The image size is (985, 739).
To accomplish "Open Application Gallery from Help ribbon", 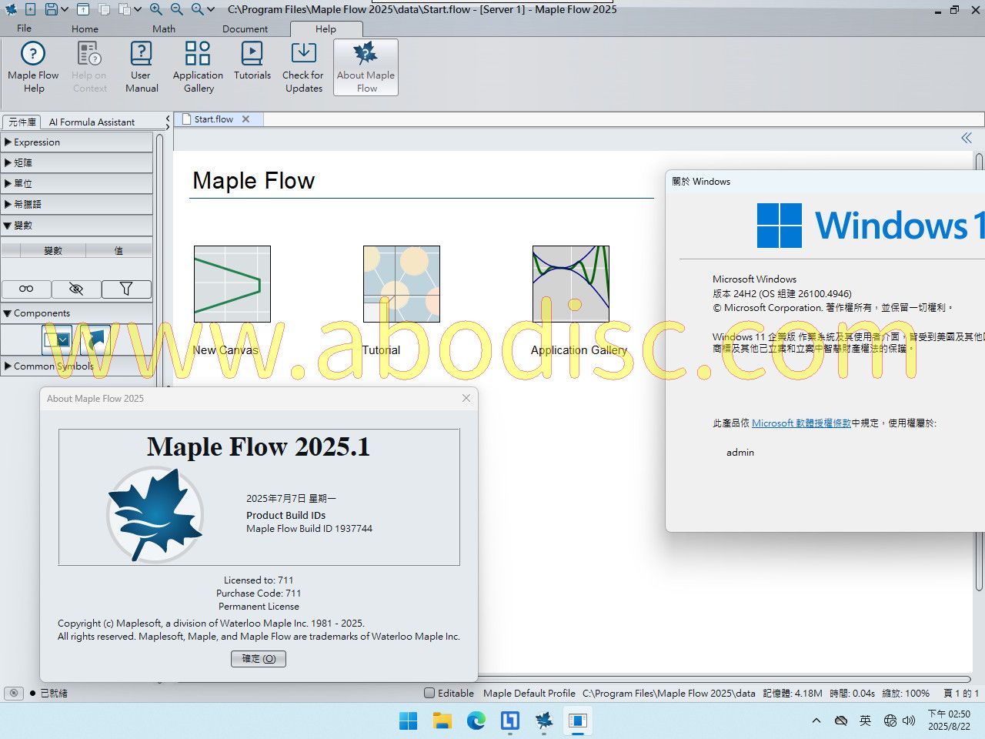I will [198, 68].
